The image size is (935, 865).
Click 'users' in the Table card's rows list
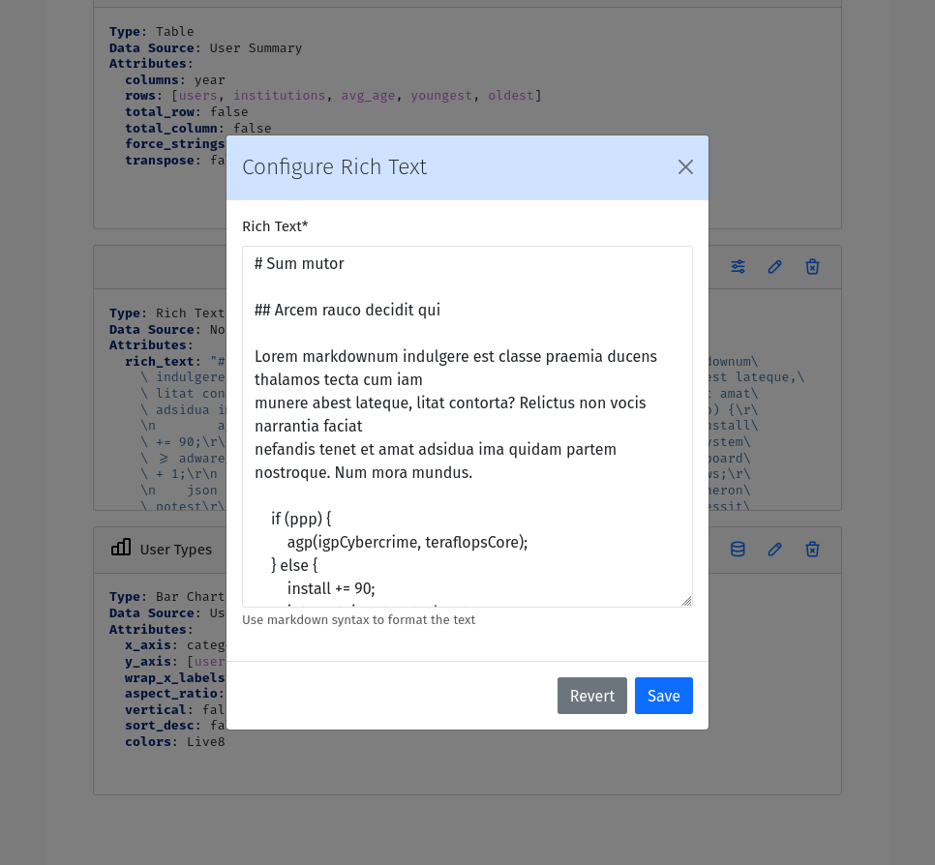[198, 96]
